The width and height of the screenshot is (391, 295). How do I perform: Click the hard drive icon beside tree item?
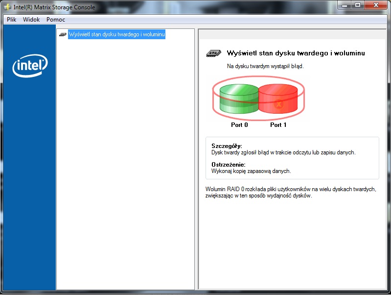(63, 34)
